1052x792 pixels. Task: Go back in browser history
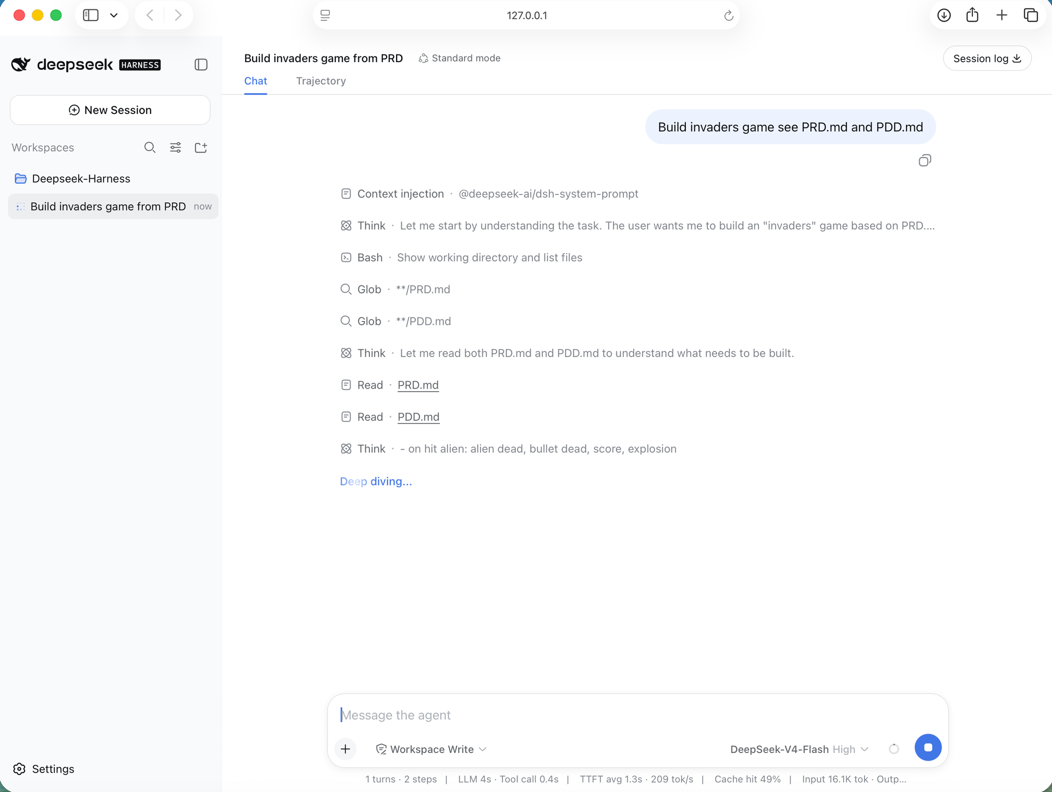pos(150,15)
